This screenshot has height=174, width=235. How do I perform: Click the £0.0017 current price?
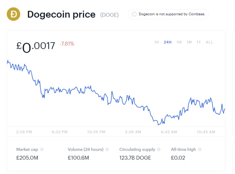(x=36, y=46)
